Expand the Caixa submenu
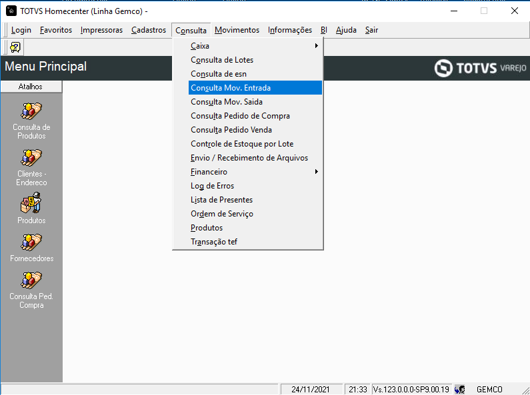This screenshot has width=530, height=395. pyautogui.click(x=255, y=45)
